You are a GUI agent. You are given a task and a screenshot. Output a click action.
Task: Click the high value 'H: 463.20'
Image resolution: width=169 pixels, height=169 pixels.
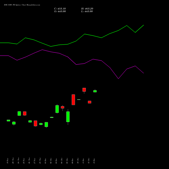click(x=87, y=9)
